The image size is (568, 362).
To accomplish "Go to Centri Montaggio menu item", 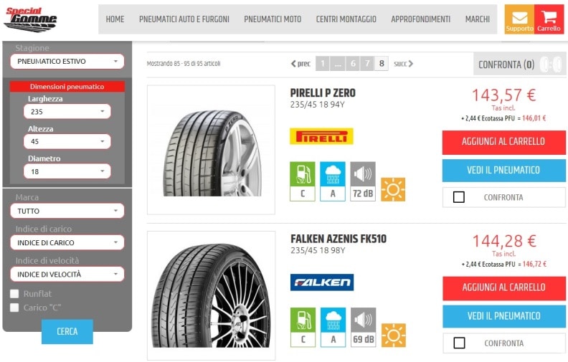I will [346, 19].
